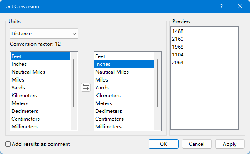250x154 pixels.
Task: Choose Nautical Miles in left list
Action: [41, 72]
